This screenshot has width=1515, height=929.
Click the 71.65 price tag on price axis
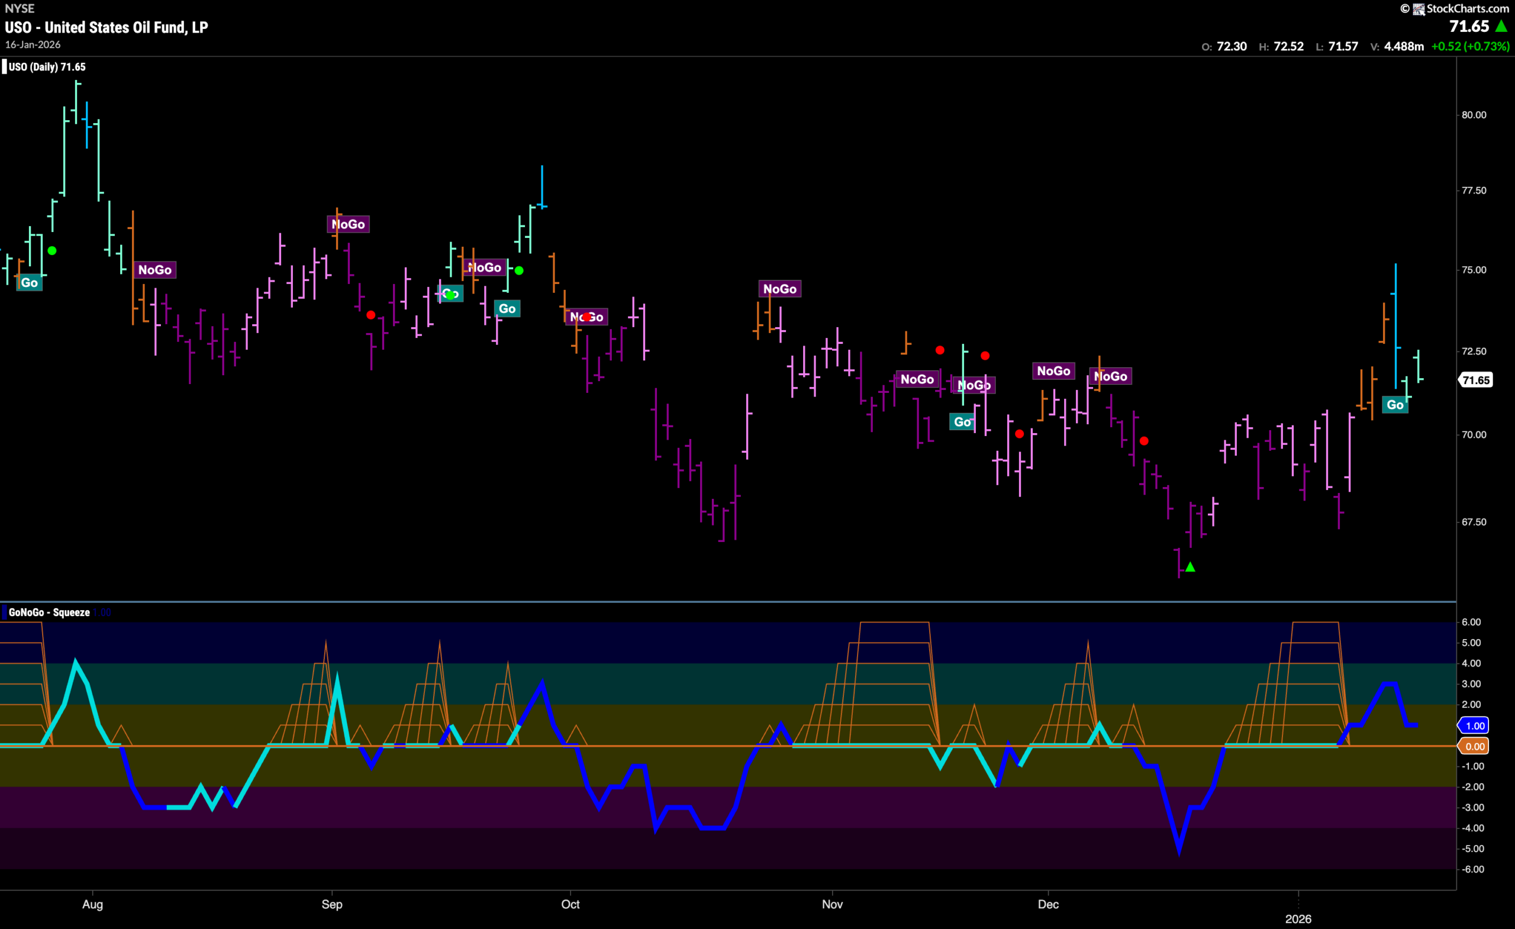pos(1476,380)
